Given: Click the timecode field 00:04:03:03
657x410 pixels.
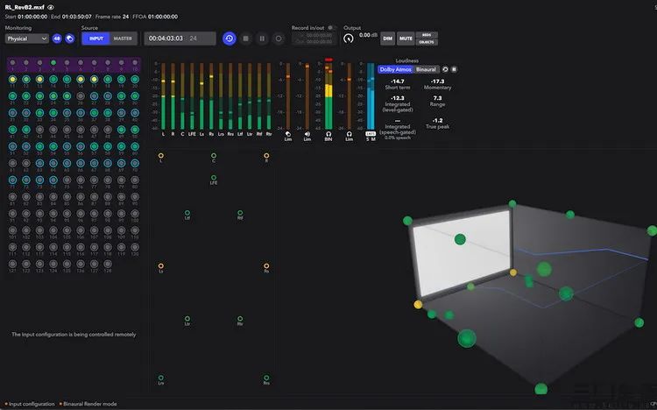Looking at the screenshot, I should point(166,39).
